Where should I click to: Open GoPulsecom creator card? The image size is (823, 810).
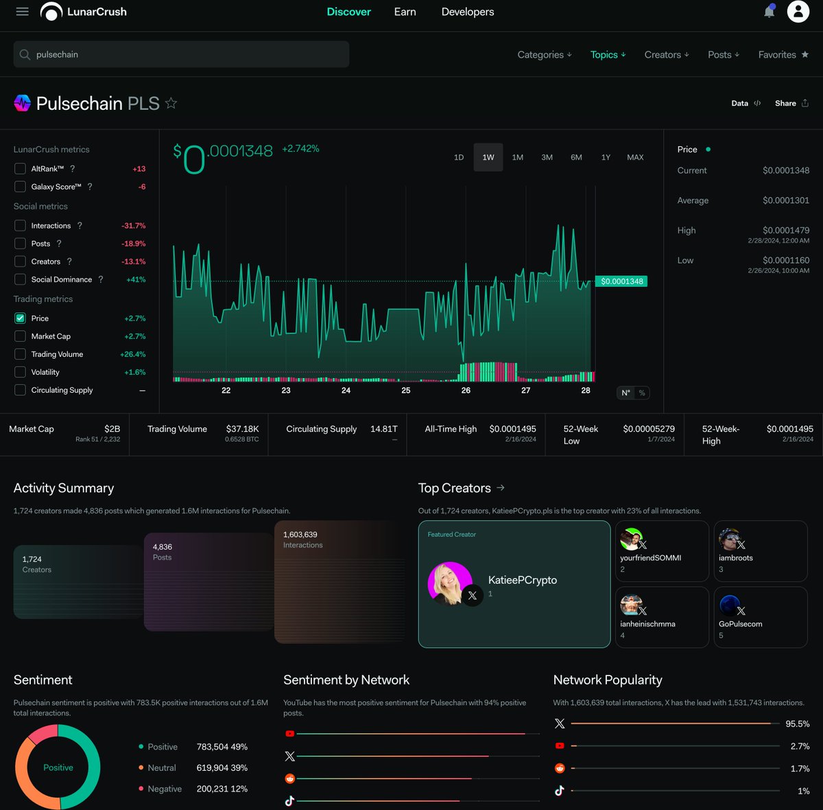pos(761,617)
